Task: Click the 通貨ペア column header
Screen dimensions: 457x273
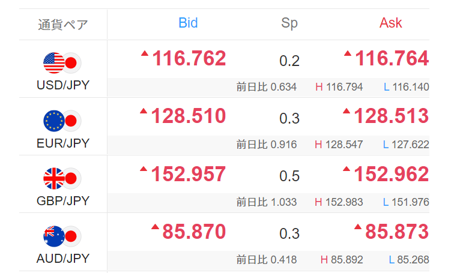Action: tap(62, 25)
